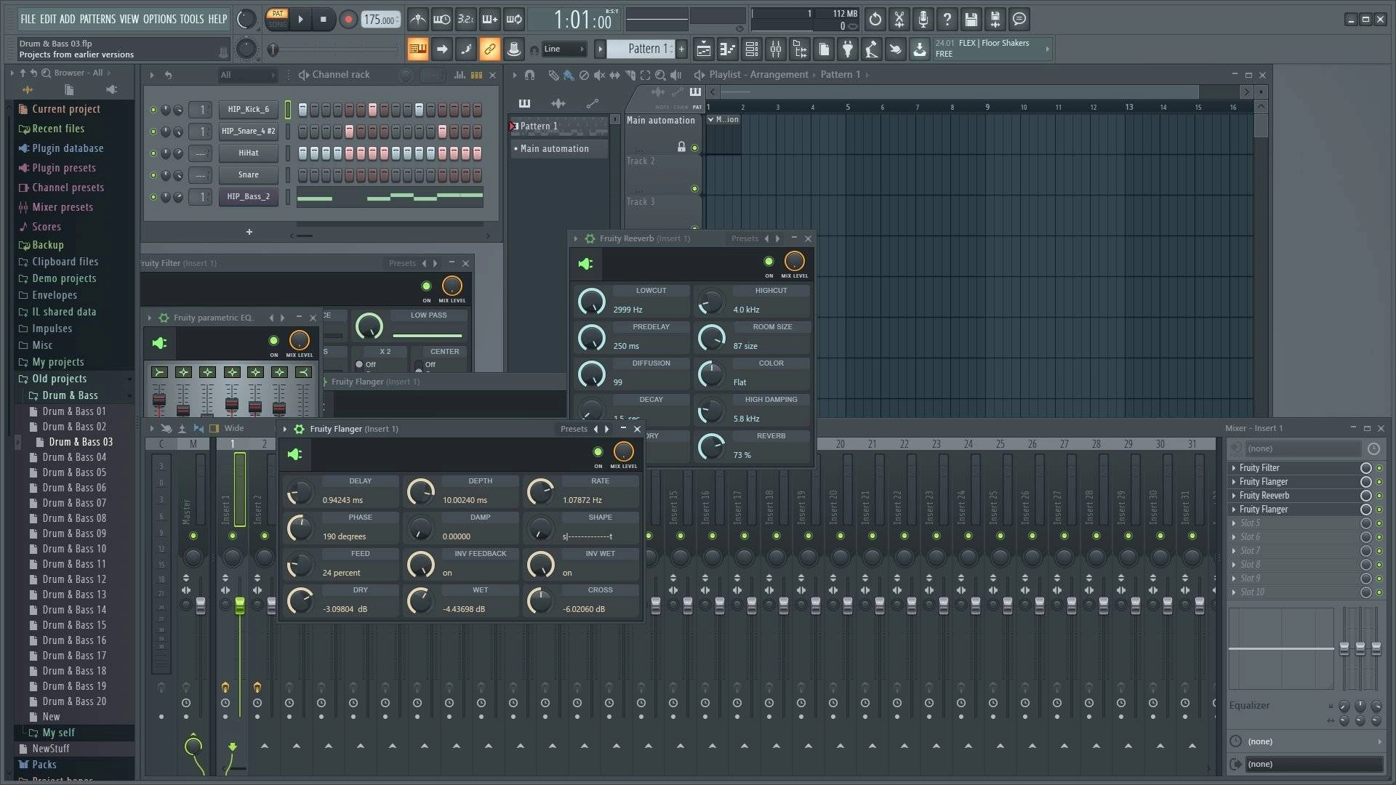Disable the last Fruity Flanger slot light
Viewport: 1396px width, 785px height.
coord(1379,510)
